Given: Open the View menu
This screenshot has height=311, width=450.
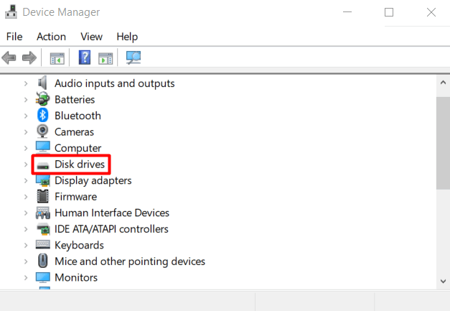Looking at the screenshot, I should 91,37.
